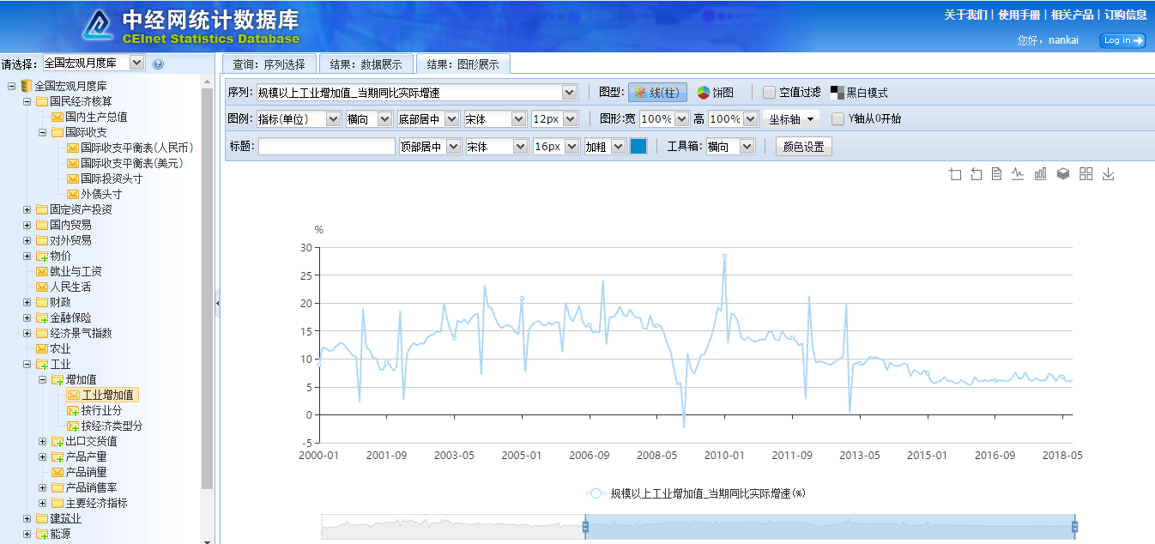
Task: Open 国际收支平衡表(美元) item
Action: point(124,163)
